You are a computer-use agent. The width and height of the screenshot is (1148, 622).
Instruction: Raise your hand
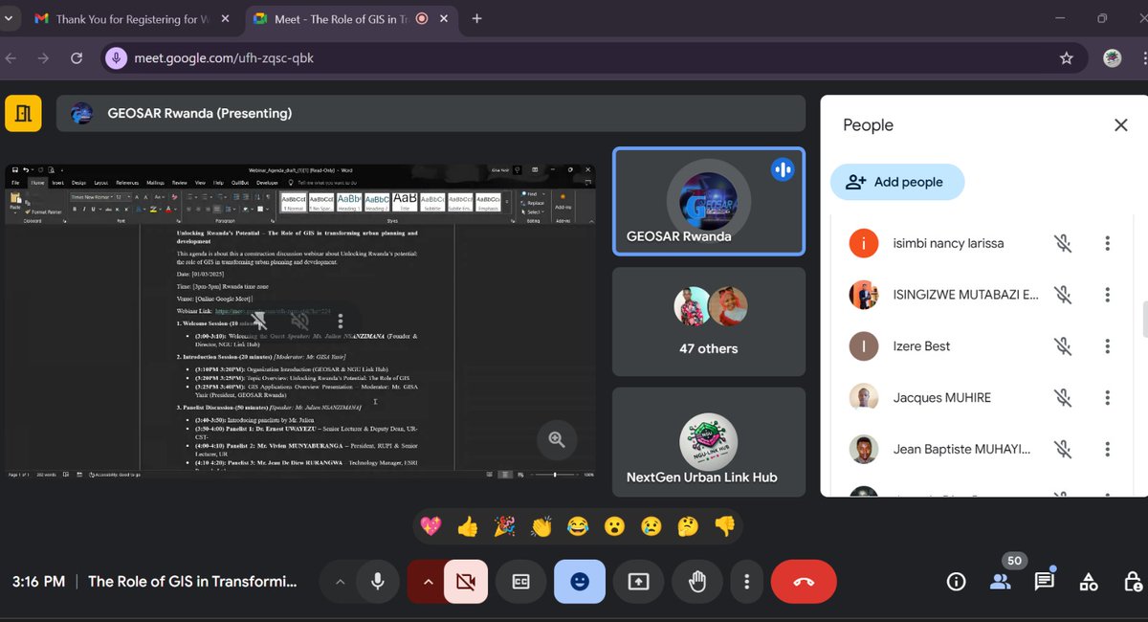pos(696,581)
